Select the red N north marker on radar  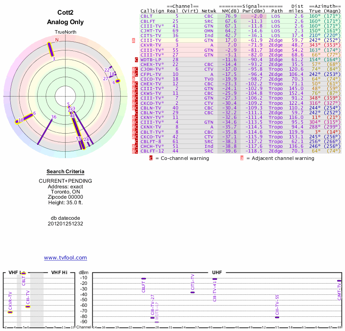click(56, 40)
